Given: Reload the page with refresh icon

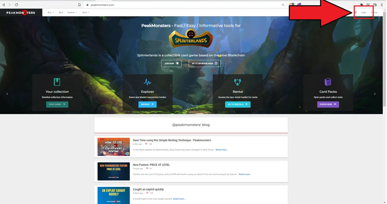Looking at the screenshot, I should click(16, 5).
